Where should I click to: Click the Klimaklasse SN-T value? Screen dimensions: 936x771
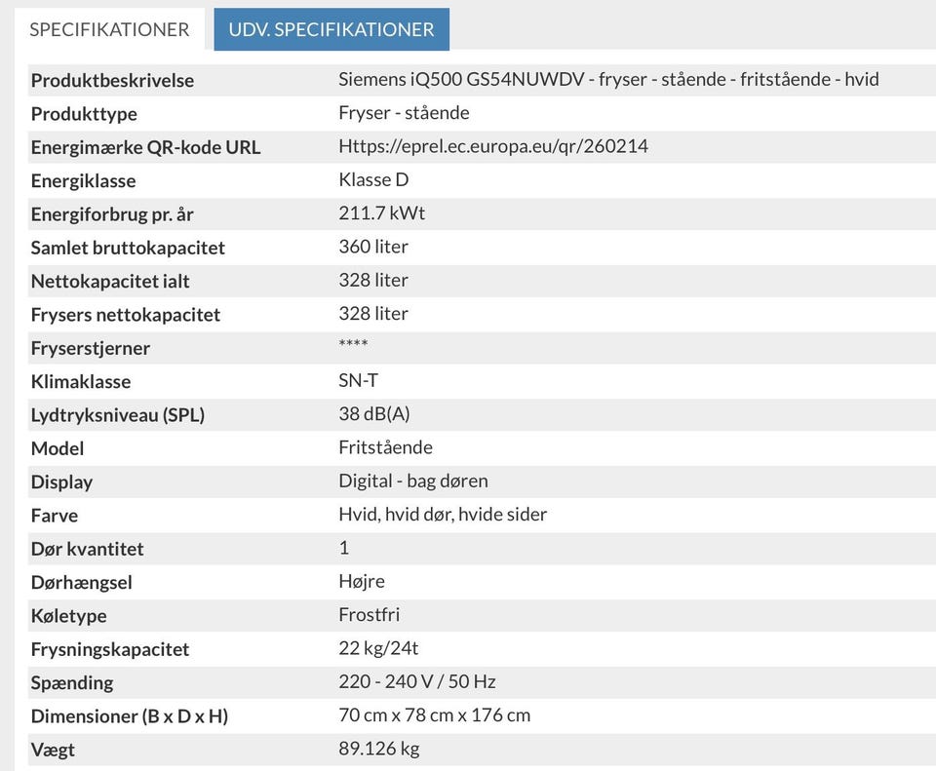358,380
